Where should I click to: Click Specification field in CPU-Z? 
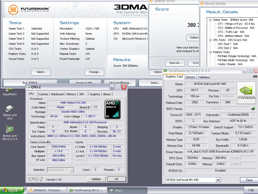(x=85, y=122)
